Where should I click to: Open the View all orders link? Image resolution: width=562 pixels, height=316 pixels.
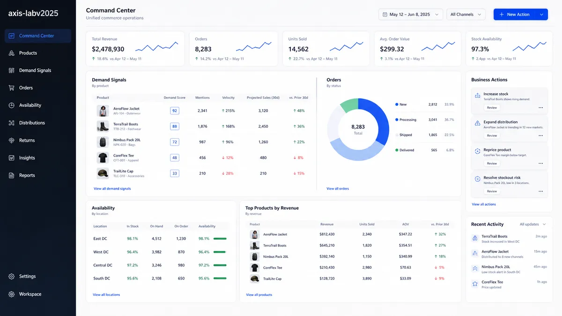click(338, 189)
